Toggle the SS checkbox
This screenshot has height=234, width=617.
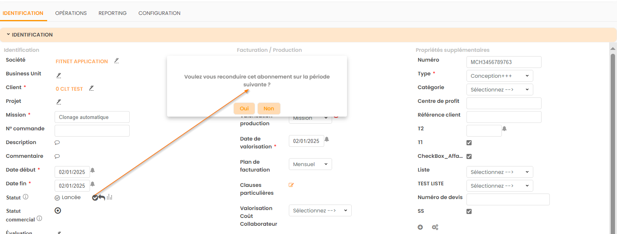tap(469, 211)
